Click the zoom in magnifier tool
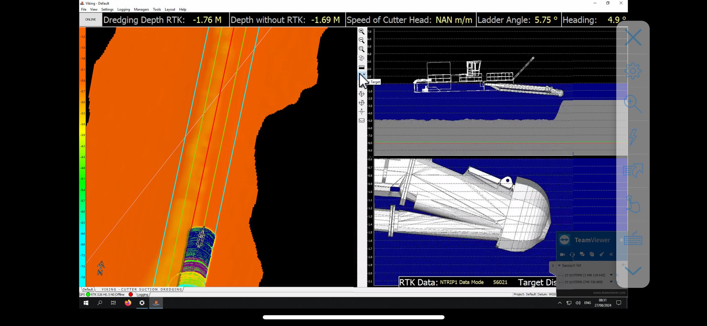707x326 pixels. [361, 31]
